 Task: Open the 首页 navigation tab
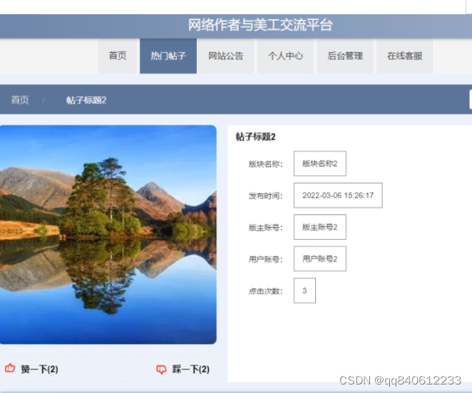[118, 56]
